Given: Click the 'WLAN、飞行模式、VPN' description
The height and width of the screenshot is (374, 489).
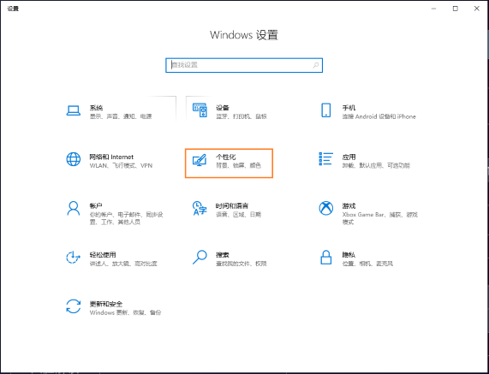Looking at the screenshot, I should click(x=121, y=165).
